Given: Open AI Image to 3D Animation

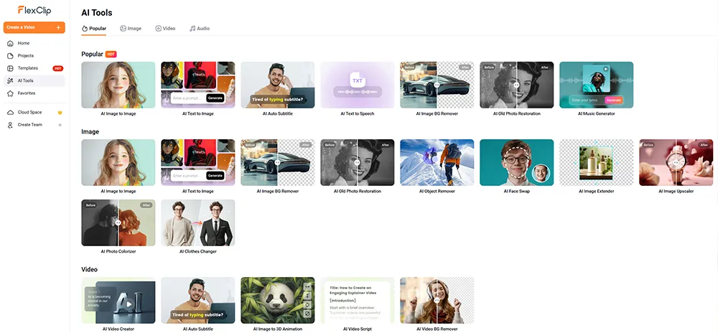Looking at the screenshot, I should pyautogui.click(x=277, y=301).
